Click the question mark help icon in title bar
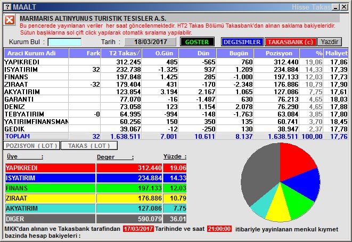 [7, 7]
